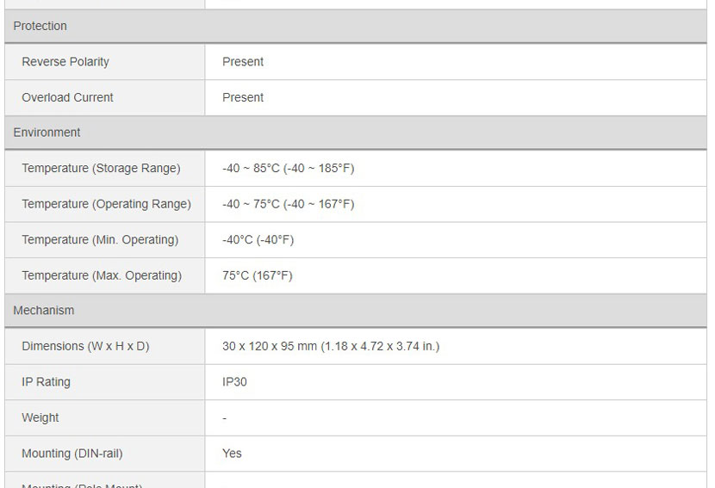
Task: Select the Temperature (Storage Range) label
Action: coord(101,168)
